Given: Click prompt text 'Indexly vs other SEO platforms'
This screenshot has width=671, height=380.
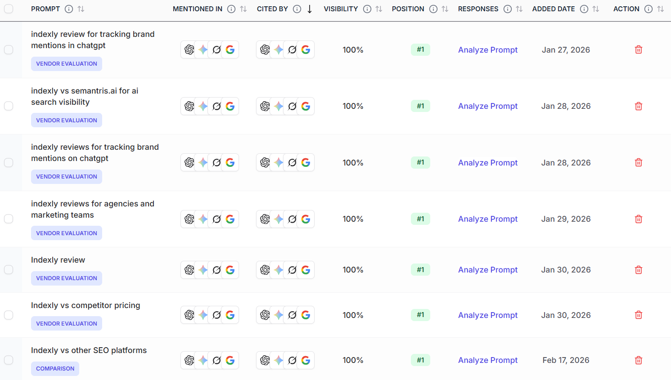Looking at the screenshot, I should 89,350.
